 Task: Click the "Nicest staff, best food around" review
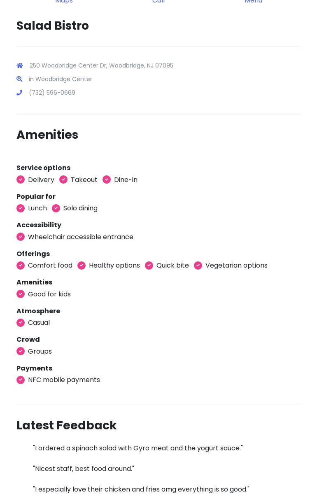coord(84,468)
